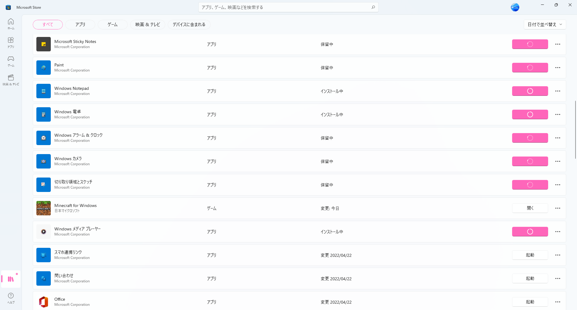Select the アプリ filter tab

click(80, 25)
